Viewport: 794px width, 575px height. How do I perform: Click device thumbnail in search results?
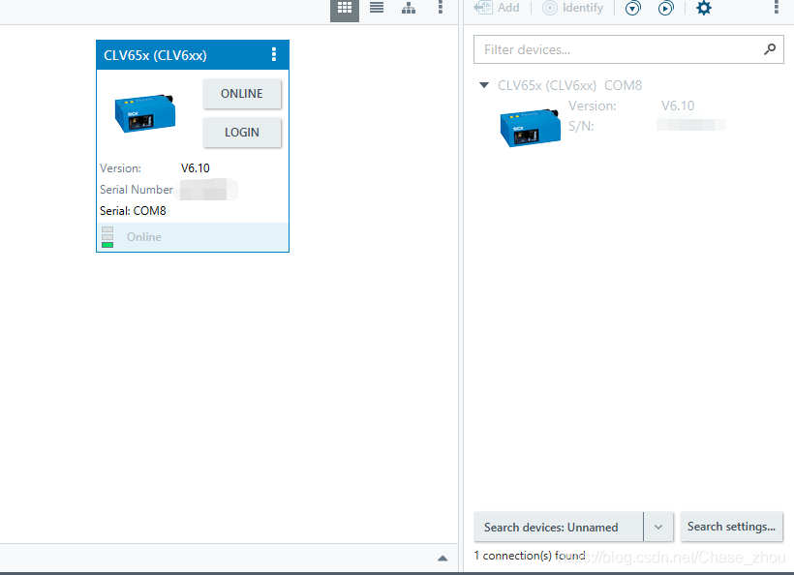[530, 128]
